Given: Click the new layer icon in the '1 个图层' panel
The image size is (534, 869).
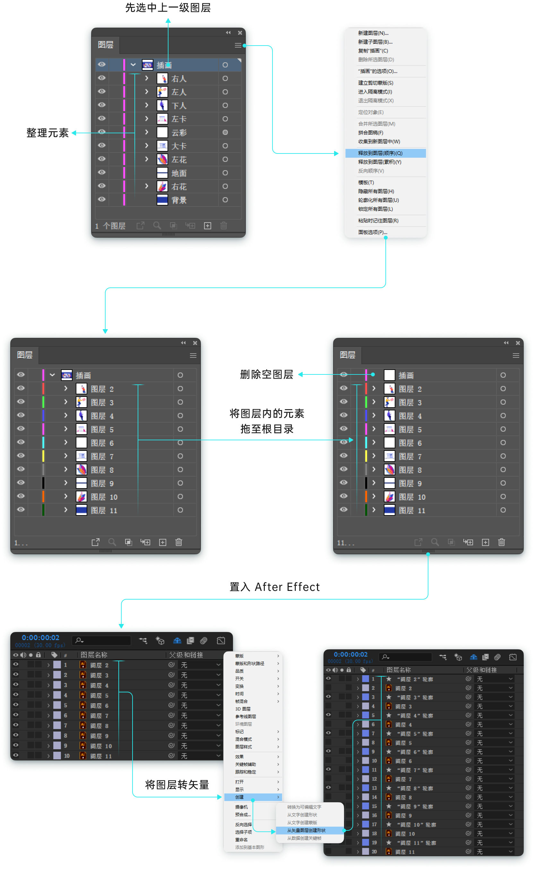Looking at the screenshot, I should click(208, 225).
